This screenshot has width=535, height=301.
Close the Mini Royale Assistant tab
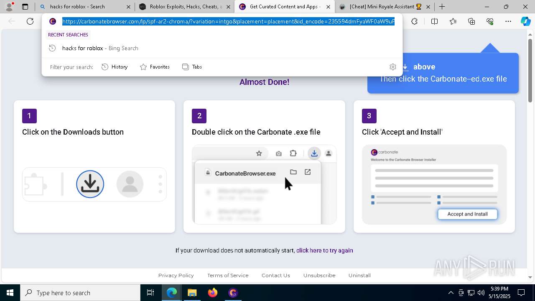(428, 7)
